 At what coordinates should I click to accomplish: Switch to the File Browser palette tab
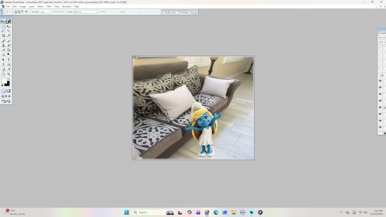170,12
